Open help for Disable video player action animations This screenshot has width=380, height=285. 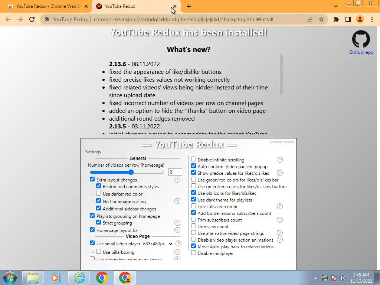(x=280, y=240)
